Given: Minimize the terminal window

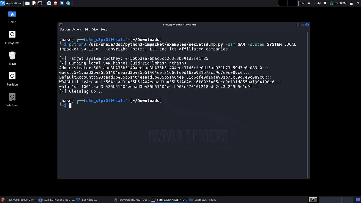Looking at the screenshot, I should (x=298, y=25).
